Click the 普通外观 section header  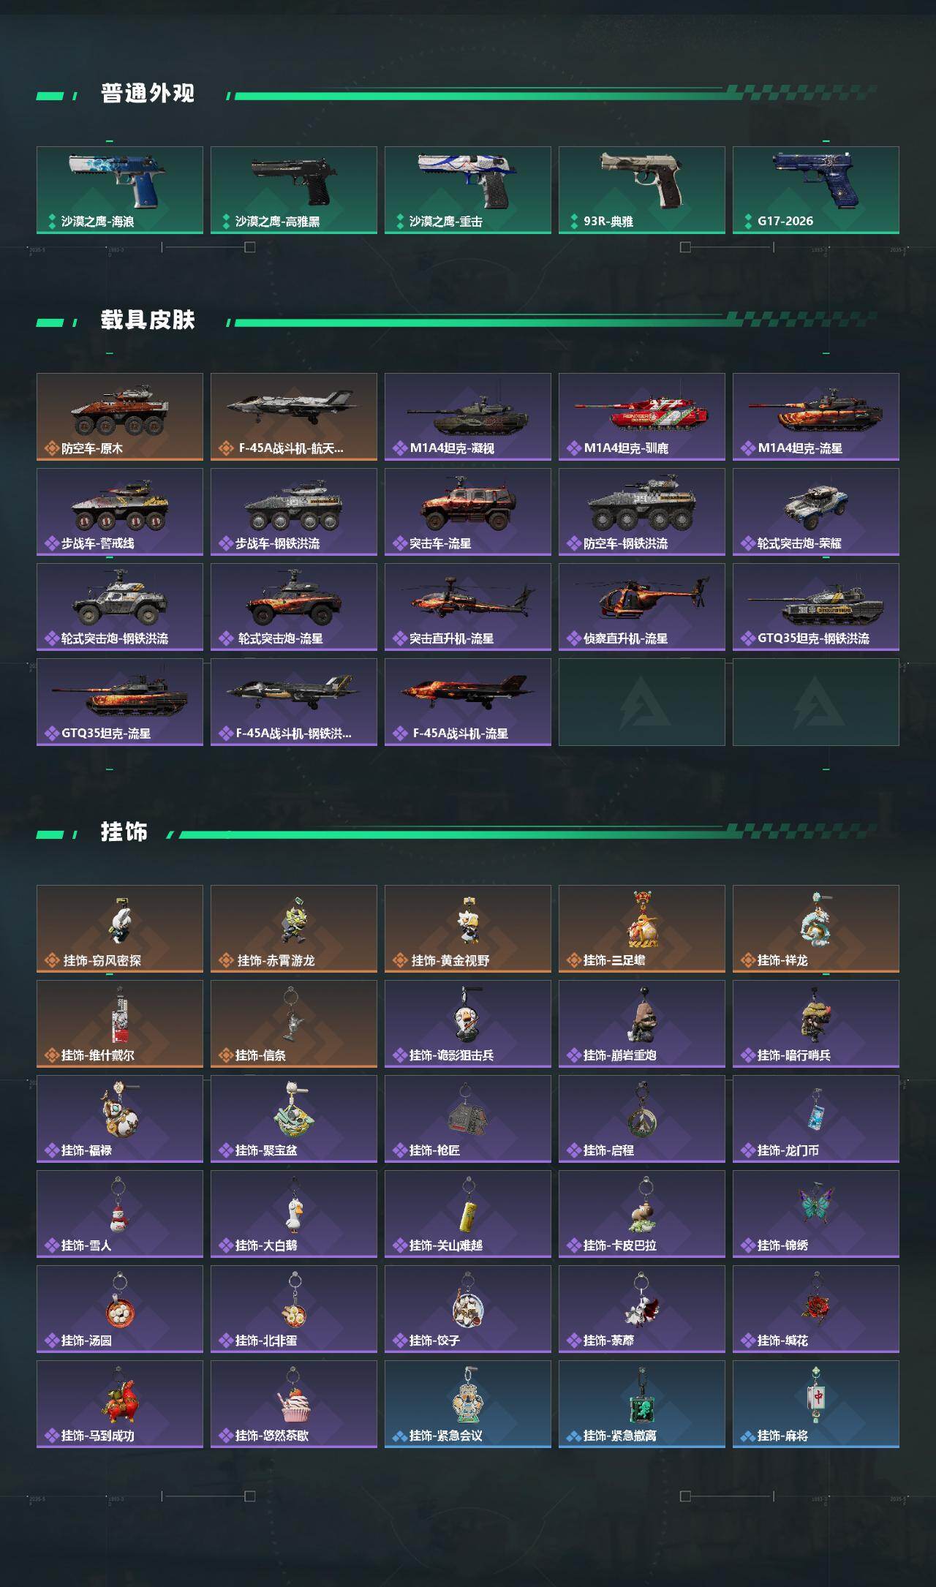(x=148, y=94)
